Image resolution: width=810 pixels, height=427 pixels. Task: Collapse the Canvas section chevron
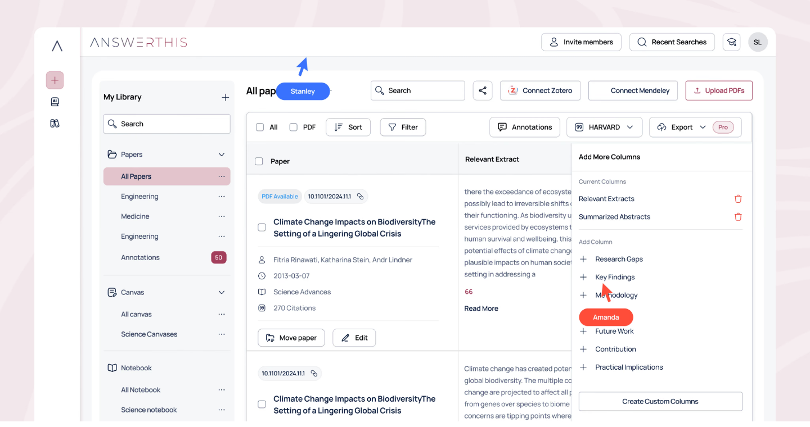point(222,293)
